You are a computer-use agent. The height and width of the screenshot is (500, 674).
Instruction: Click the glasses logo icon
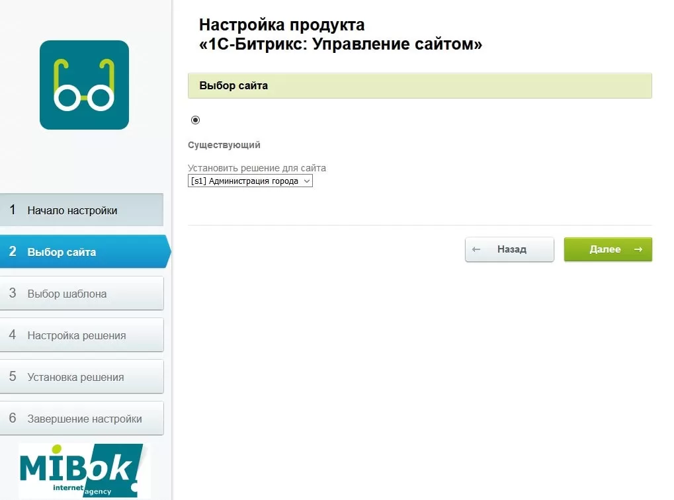click(84, 85)
